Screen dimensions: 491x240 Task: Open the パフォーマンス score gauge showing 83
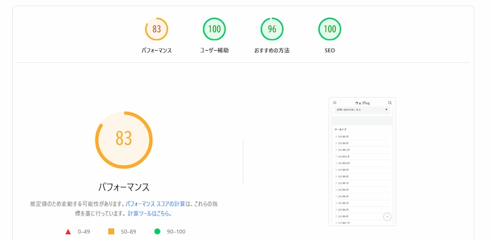coord(157,29)
